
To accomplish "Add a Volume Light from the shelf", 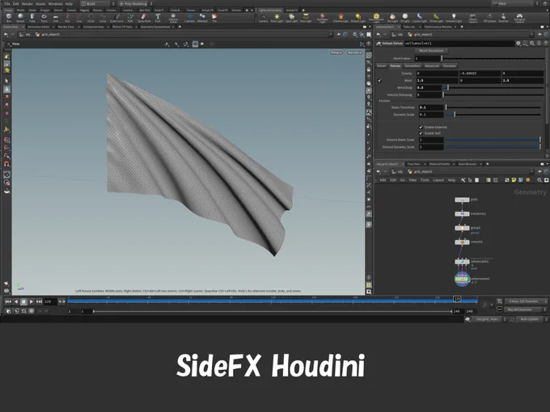I will [x=341, y=18].
